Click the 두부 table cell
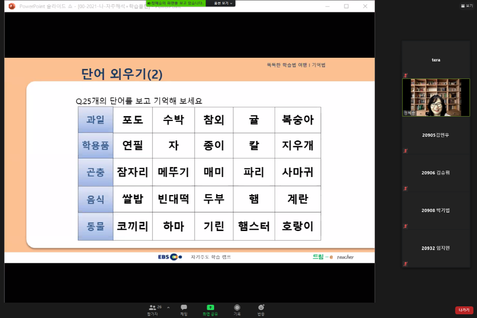This screenshot has width=477, height=318. (x=214, y=199)
